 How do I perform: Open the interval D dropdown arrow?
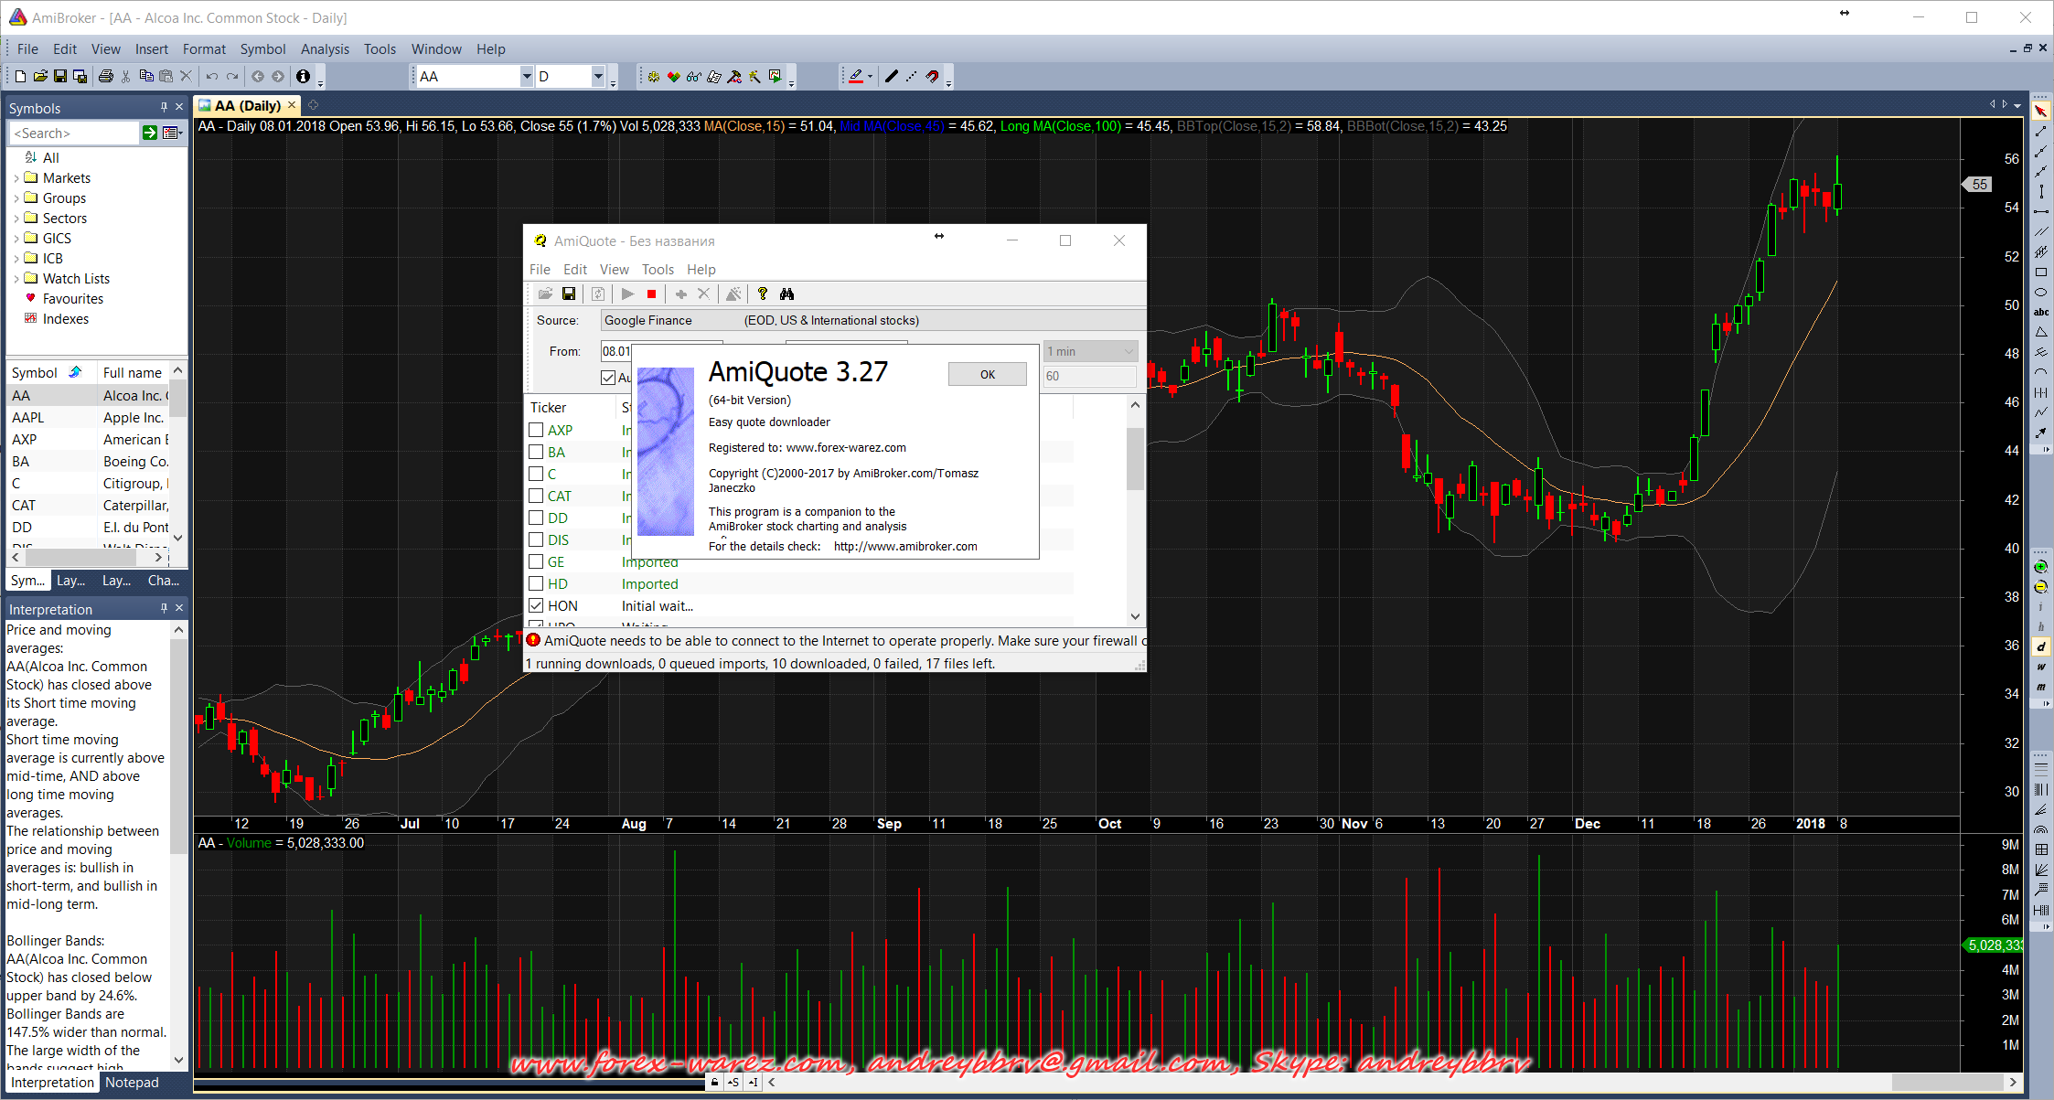click(x=598, y=77)
